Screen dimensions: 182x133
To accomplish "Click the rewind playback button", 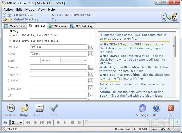I will pos(28,122).
